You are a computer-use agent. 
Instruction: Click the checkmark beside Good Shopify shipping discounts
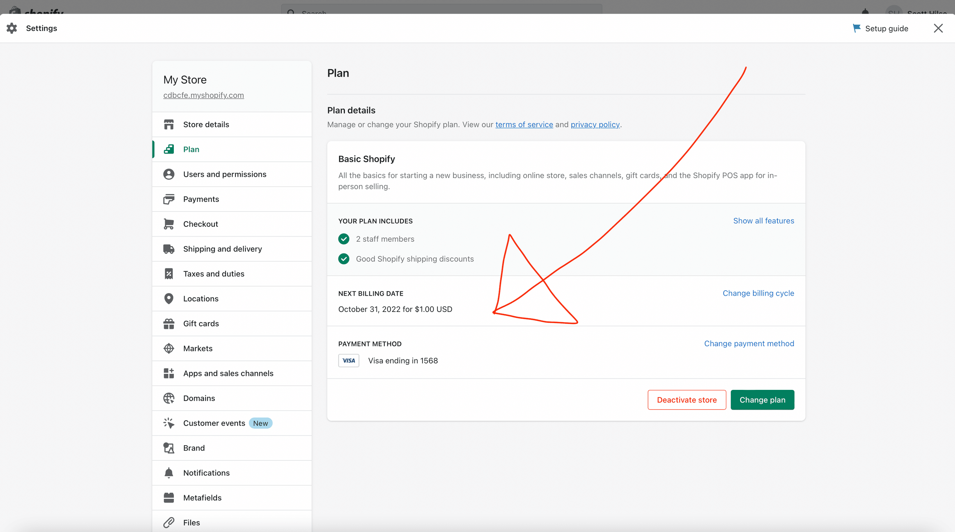click(344, 259)
